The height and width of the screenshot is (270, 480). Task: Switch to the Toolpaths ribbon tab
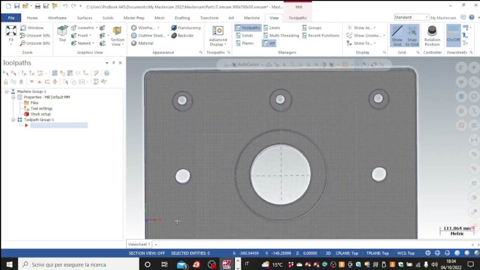click(x=297, y=18)
